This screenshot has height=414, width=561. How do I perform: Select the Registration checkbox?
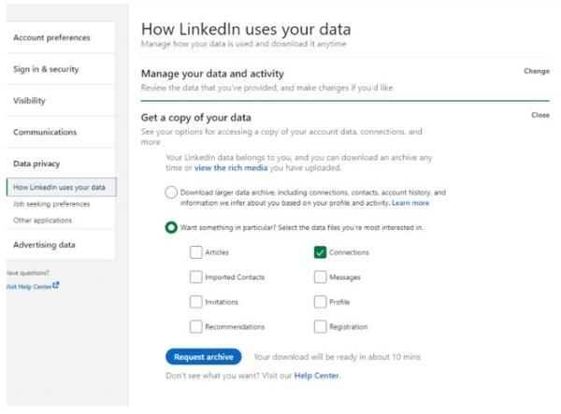[320, 327]
